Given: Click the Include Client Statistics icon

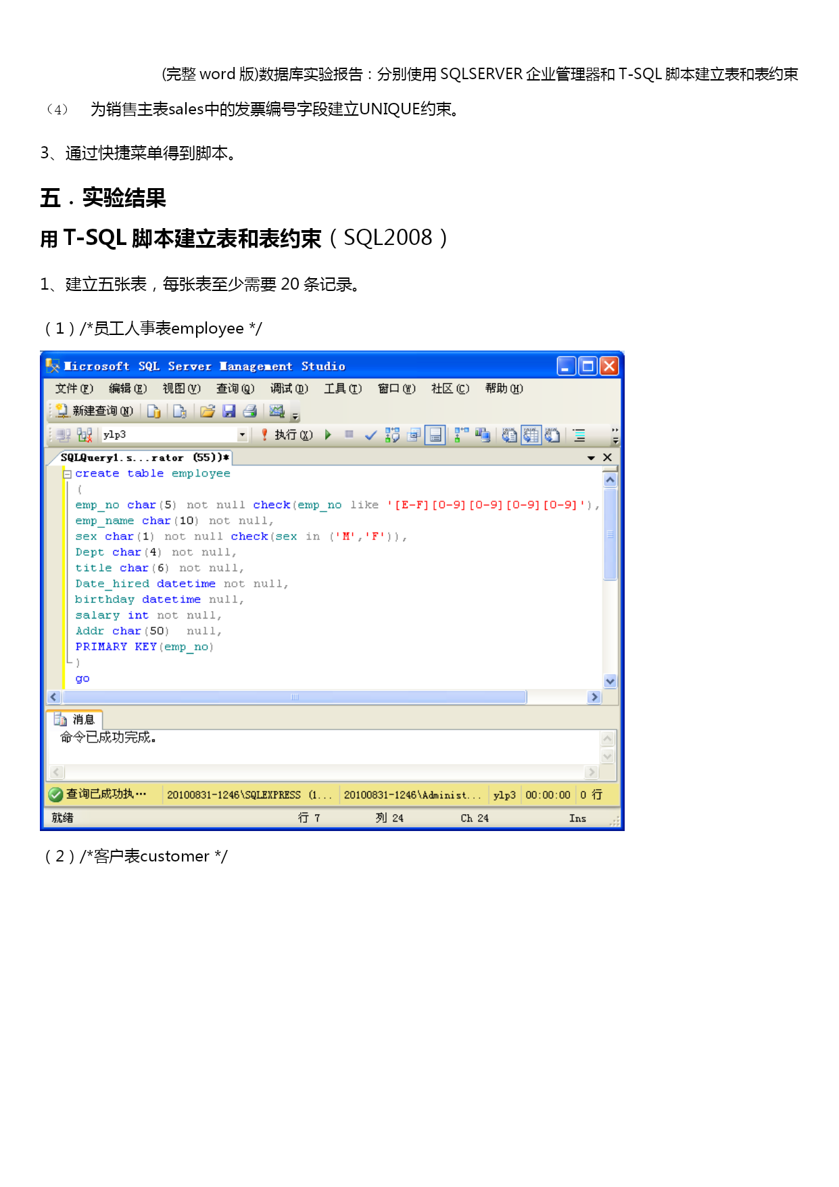Looking at the screenshot, I should (x=483, y=435).
